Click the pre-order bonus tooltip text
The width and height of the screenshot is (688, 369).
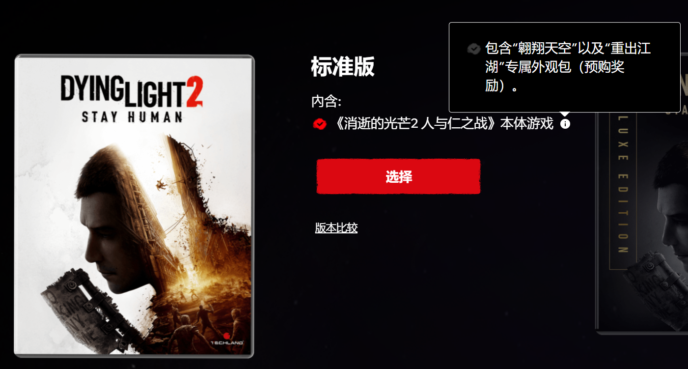click(568, 67)
